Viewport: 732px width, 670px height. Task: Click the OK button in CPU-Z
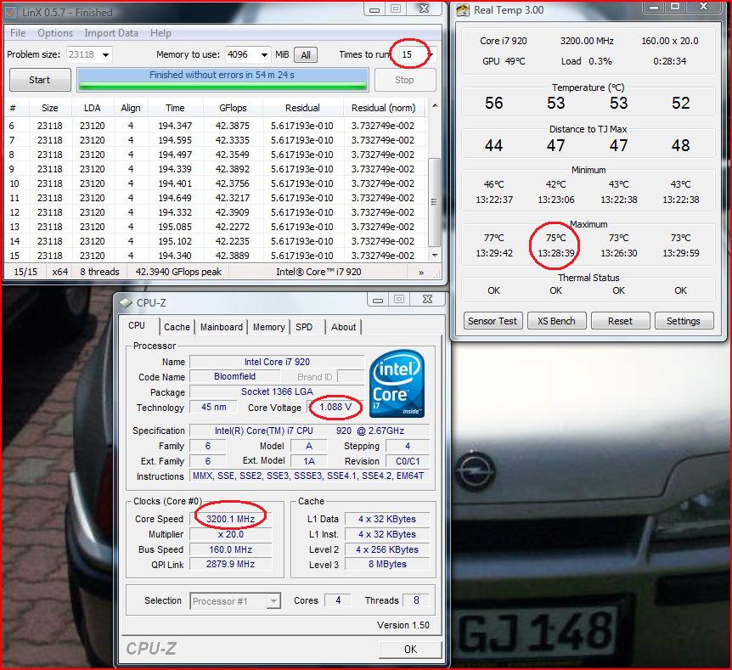coord(410,649)
